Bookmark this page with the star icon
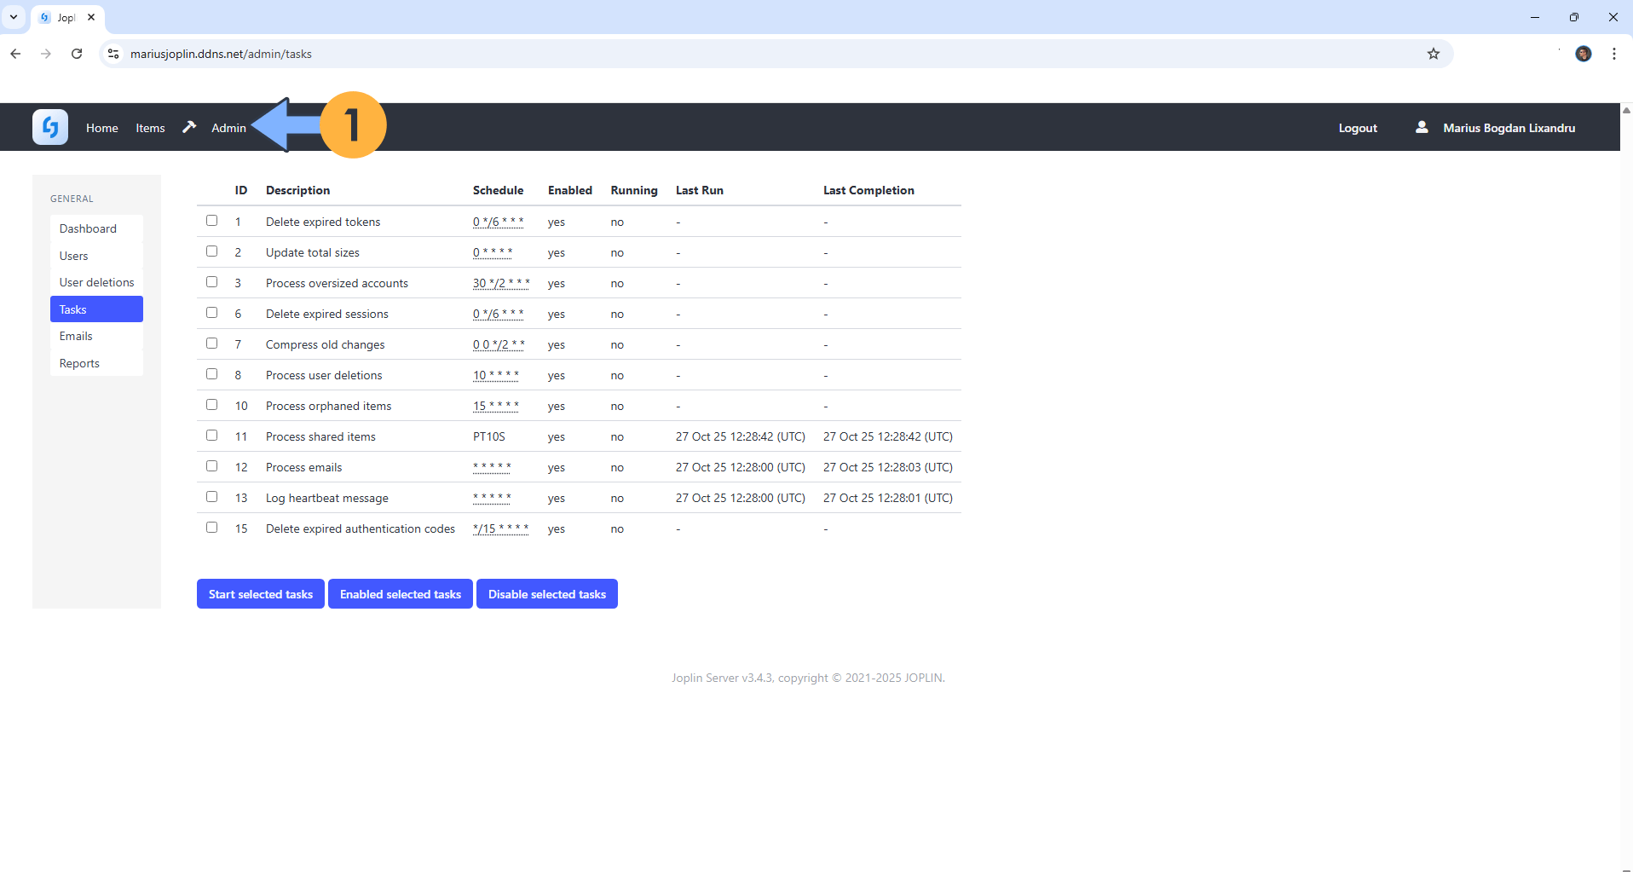 [1434, 54]
